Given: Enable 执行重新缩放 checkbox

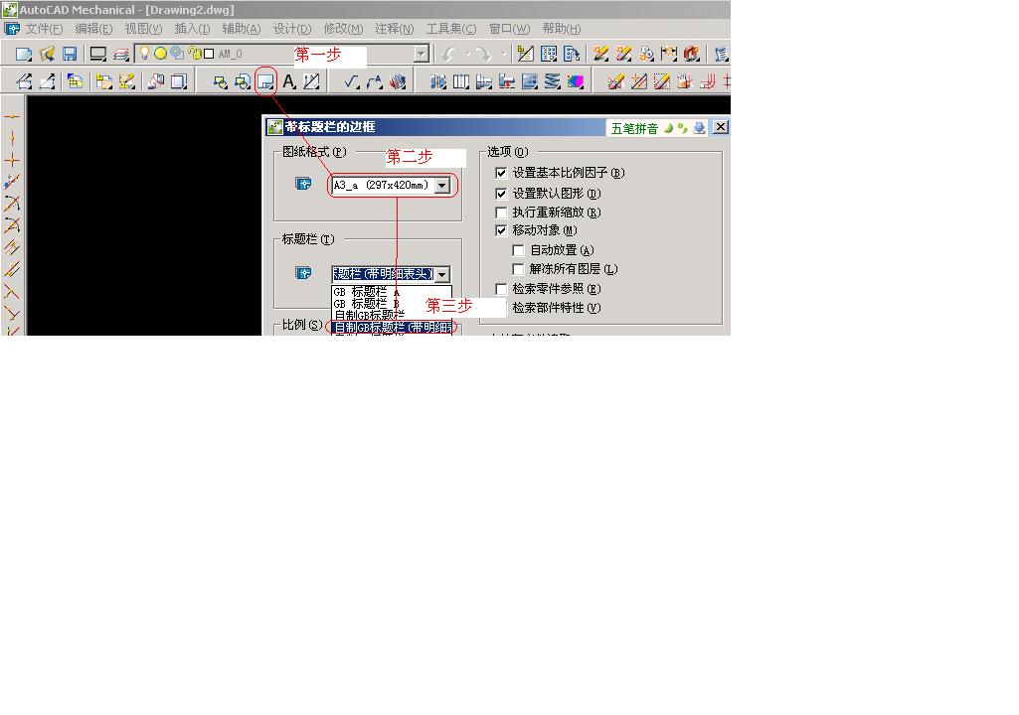Looking at the screenshot, I should pyautogui.click(x=501, y=213).
